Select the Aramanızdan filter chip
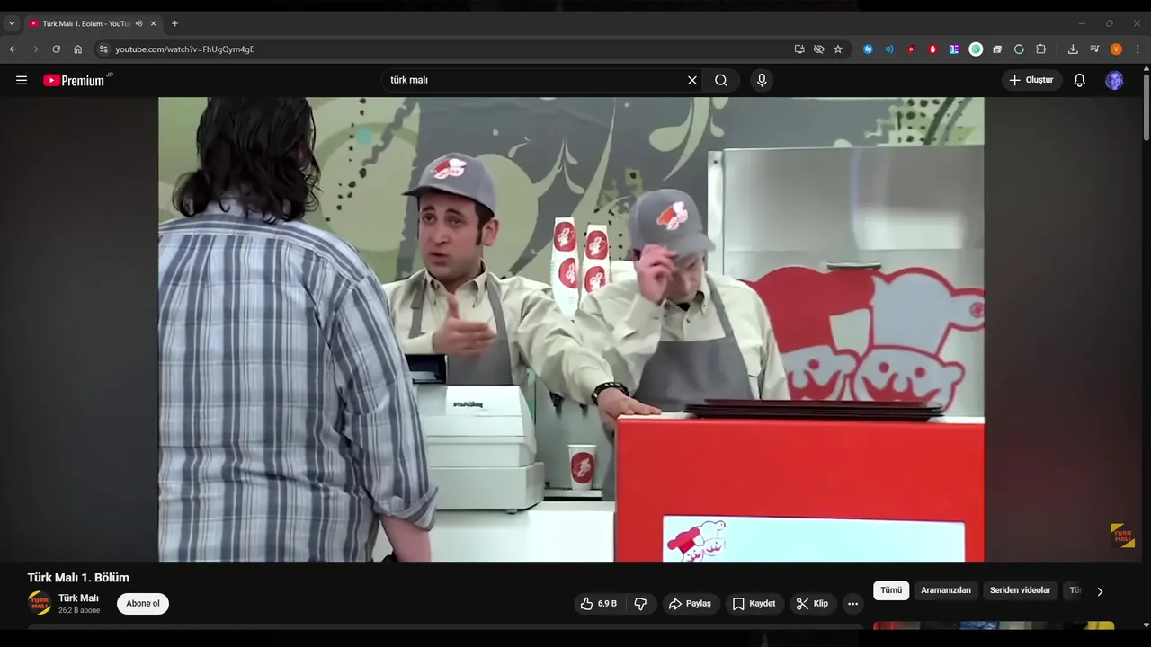This screenshot has width=1151, height=647. [x=946, y=590]
